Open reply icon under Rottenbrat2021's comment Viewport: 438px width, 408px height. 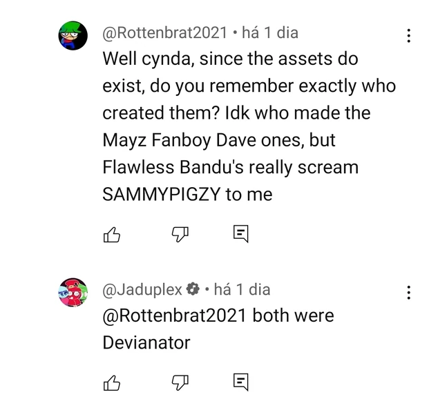(x=240, y=235)
